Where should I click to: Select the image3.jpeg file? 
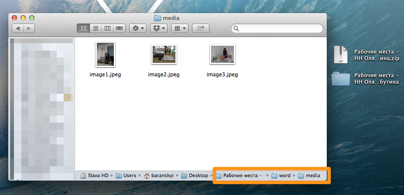pyautogui.click(x=222, y=55)
